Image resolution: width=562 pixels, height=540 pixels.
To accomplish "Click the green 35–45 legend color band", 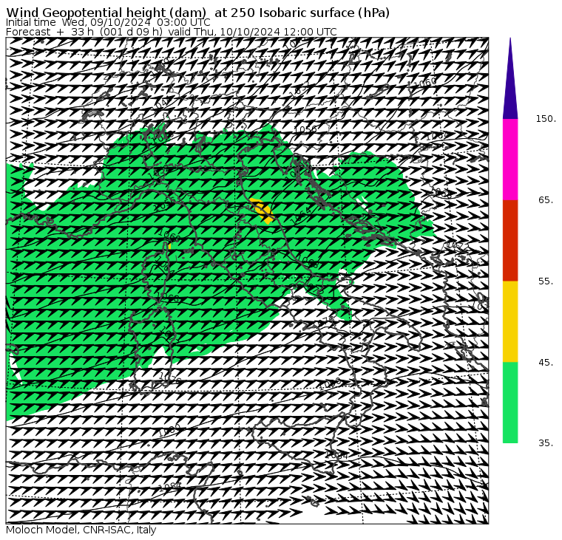I will [x=510, y=402].
